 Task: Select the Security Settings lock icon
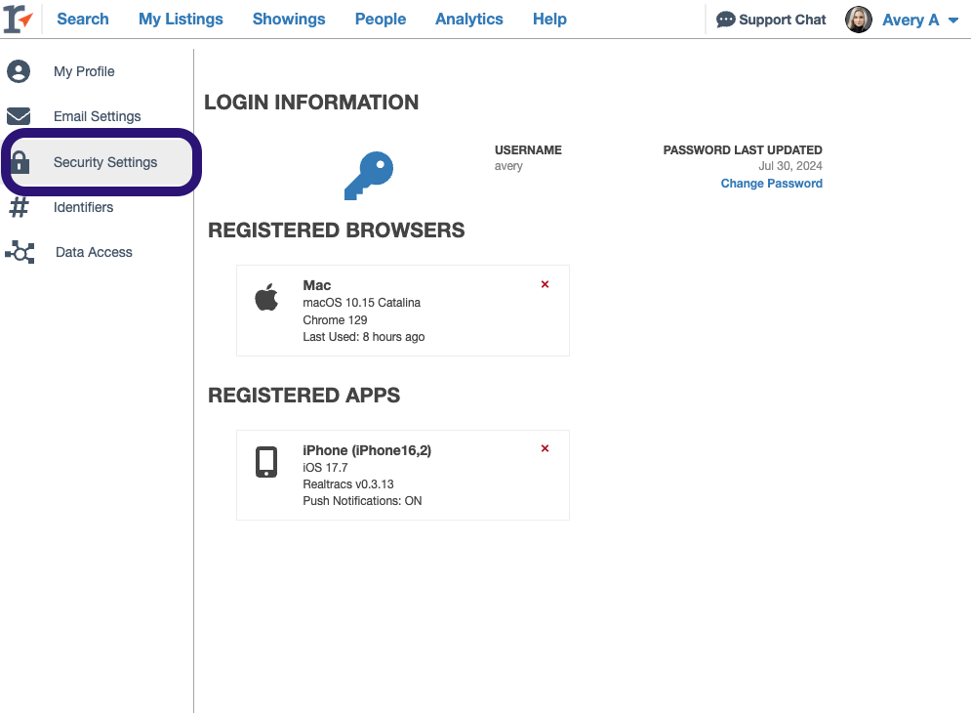(x=20, y=161)
